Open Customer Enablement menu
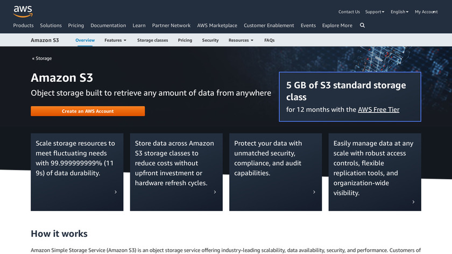Image resolution: width=452 pixels, height=254 pixels. [269, 25]
